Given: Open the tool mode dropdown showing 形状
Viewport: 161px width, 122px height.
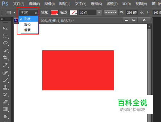Looking at the screenshot, I should coord(29,13).
